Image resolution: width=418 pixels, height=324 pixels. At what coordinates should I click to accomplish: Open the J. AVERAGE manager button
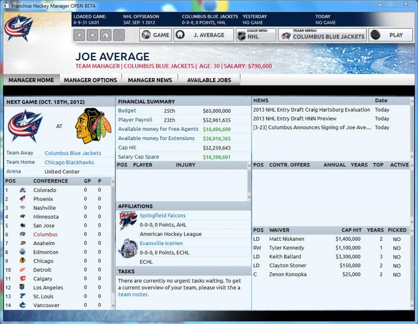pyautogui.click(x=204, y=35)
